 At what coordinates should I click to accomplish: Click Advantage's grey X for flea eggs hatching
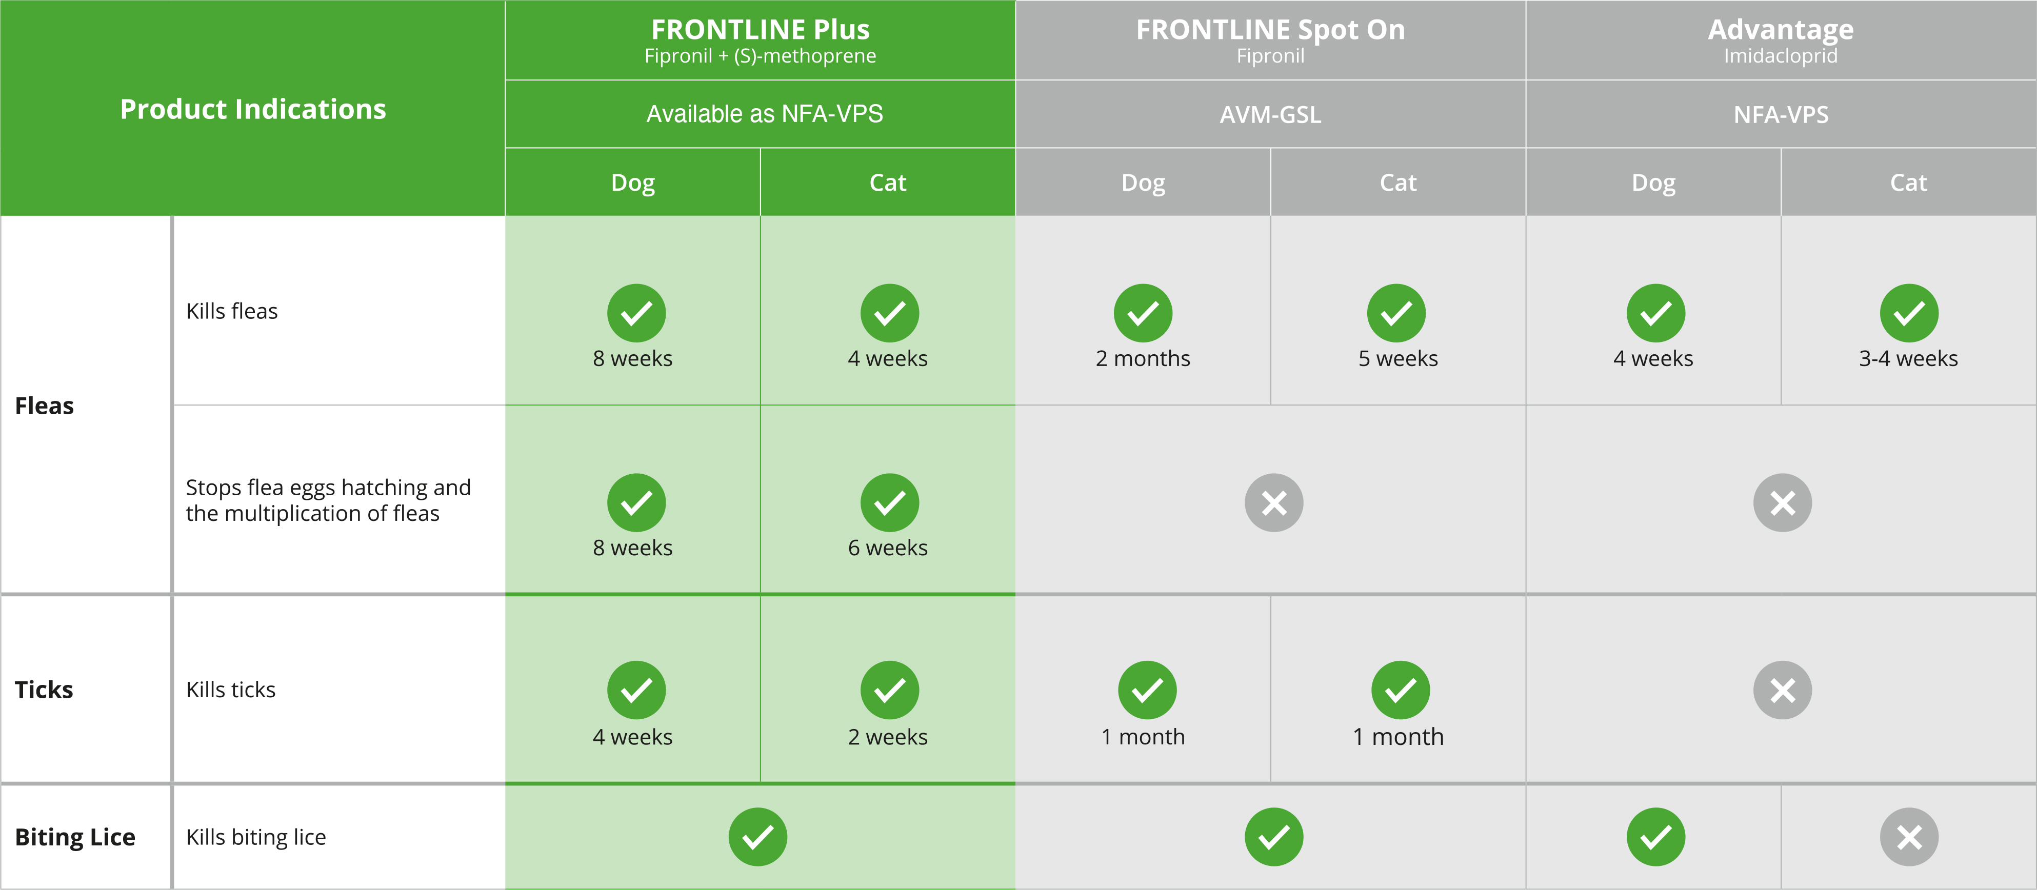[1783, 503]
